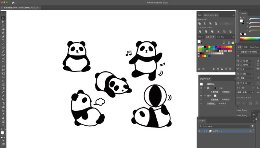Screen dimensions: 260x148
Task: Open the シンボル tab
Action: coord(220,37)
